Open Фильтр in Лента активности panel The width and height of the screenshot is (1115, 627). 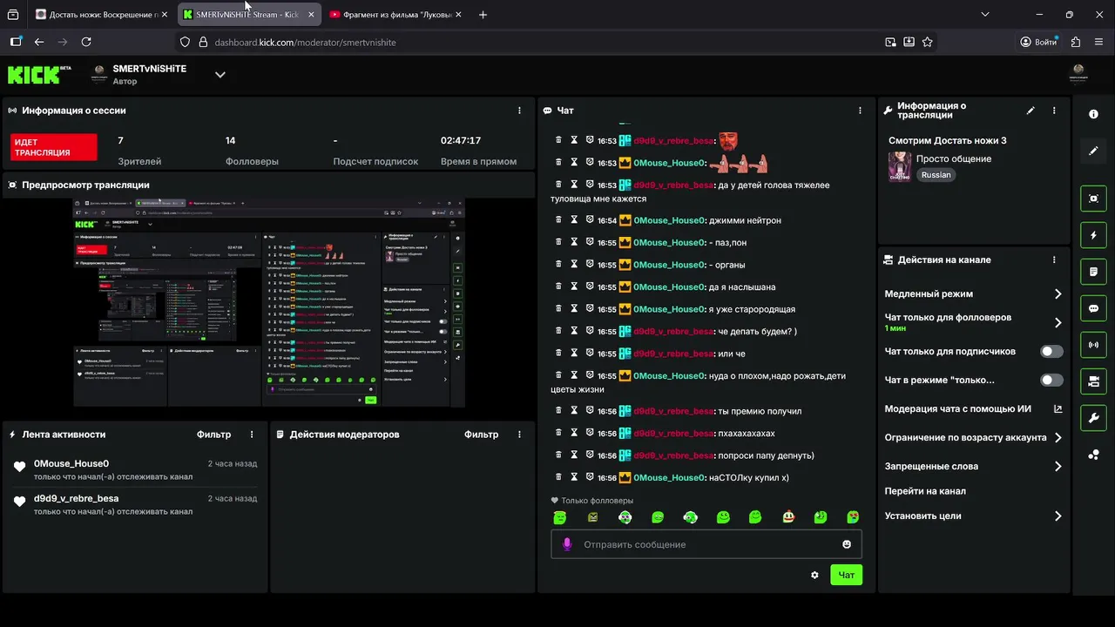(x=214, y=435)
